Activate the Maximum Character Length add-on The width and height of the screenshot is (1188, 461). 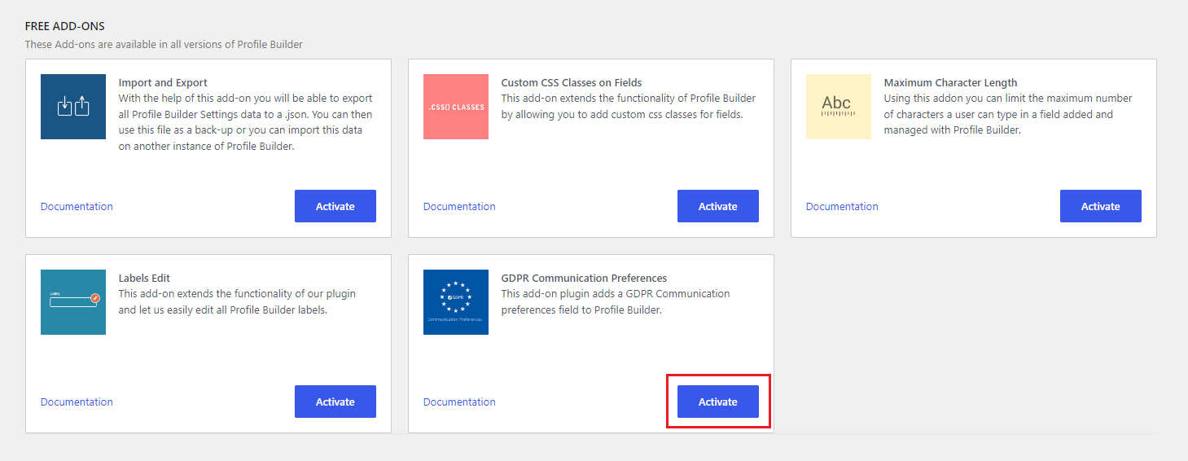pos(1101,206)
